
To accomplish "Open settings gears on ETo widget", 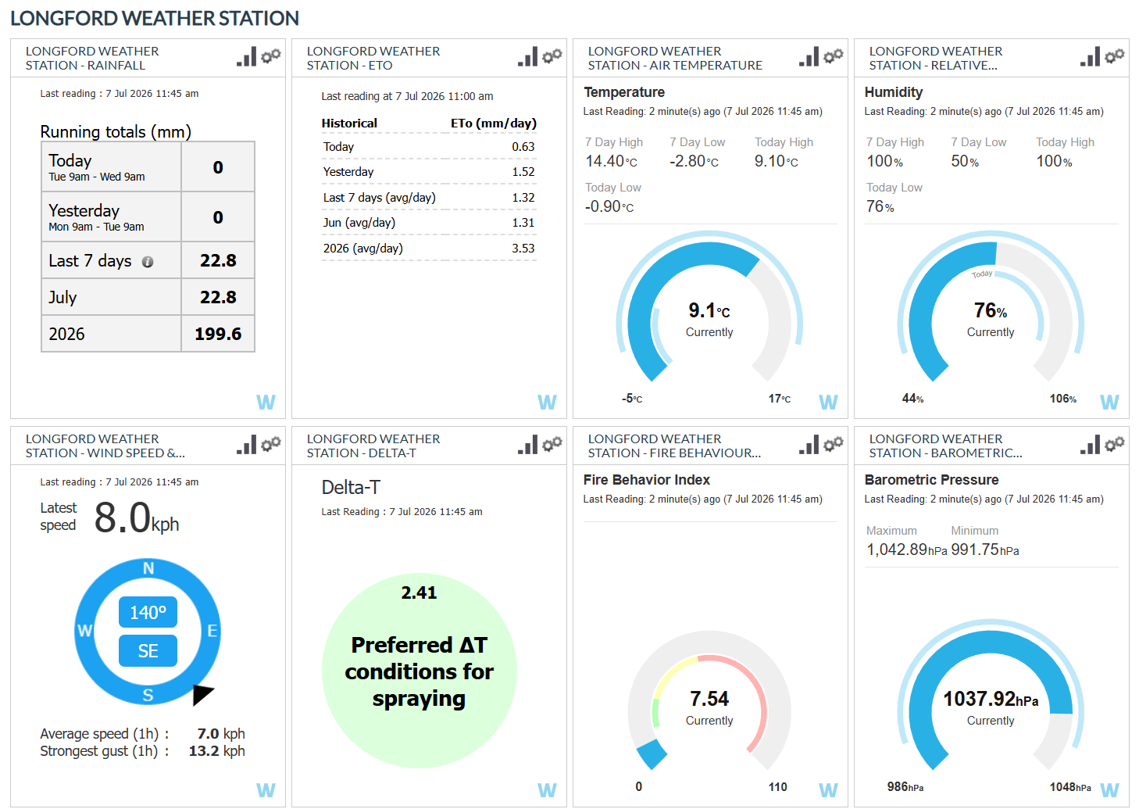I will point(552,55).
